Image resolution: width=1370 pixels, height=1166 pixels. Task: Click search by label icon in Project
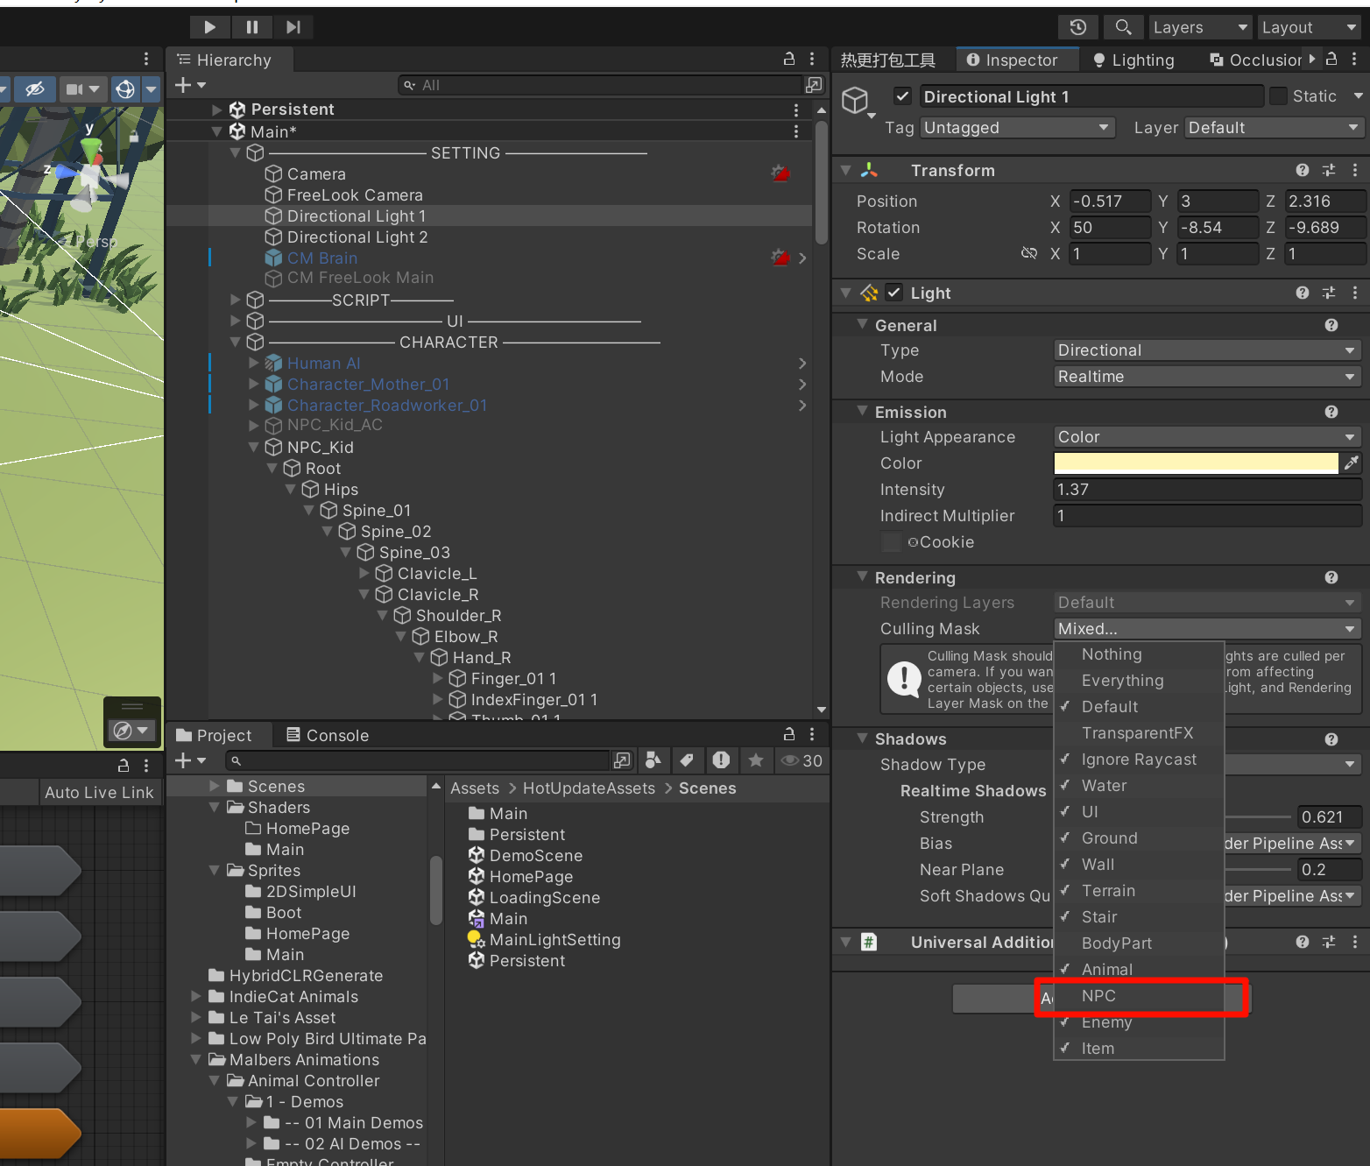tap(687, 760)
